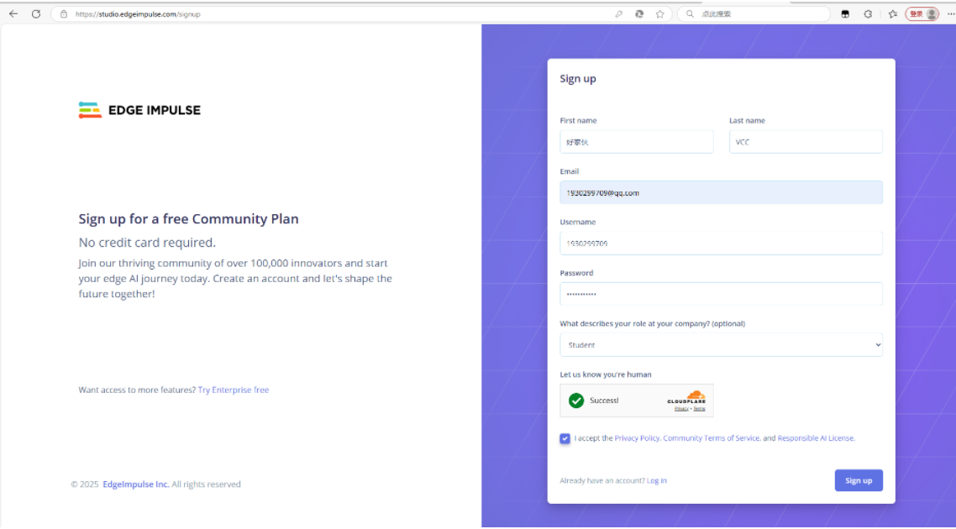Click the Cloudflare logo in the captcha

pos(687,396)
